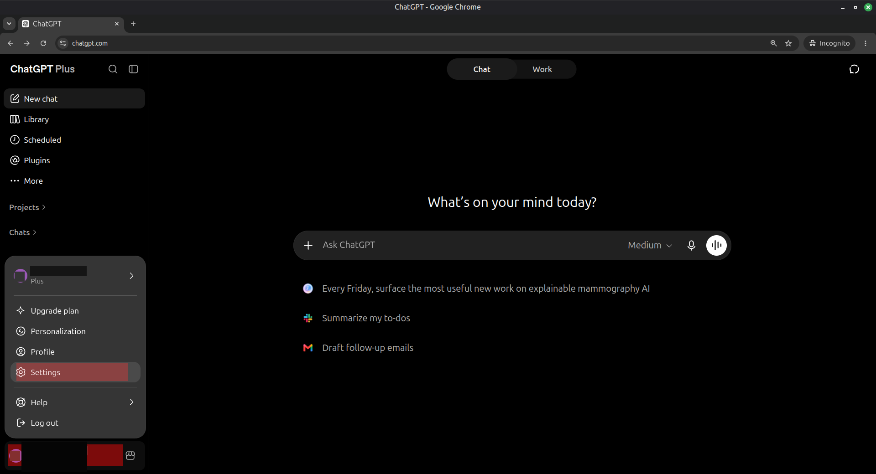Click the Settings gear icon
This screenshot has width=876, height=474.
(x=21, y=372)
